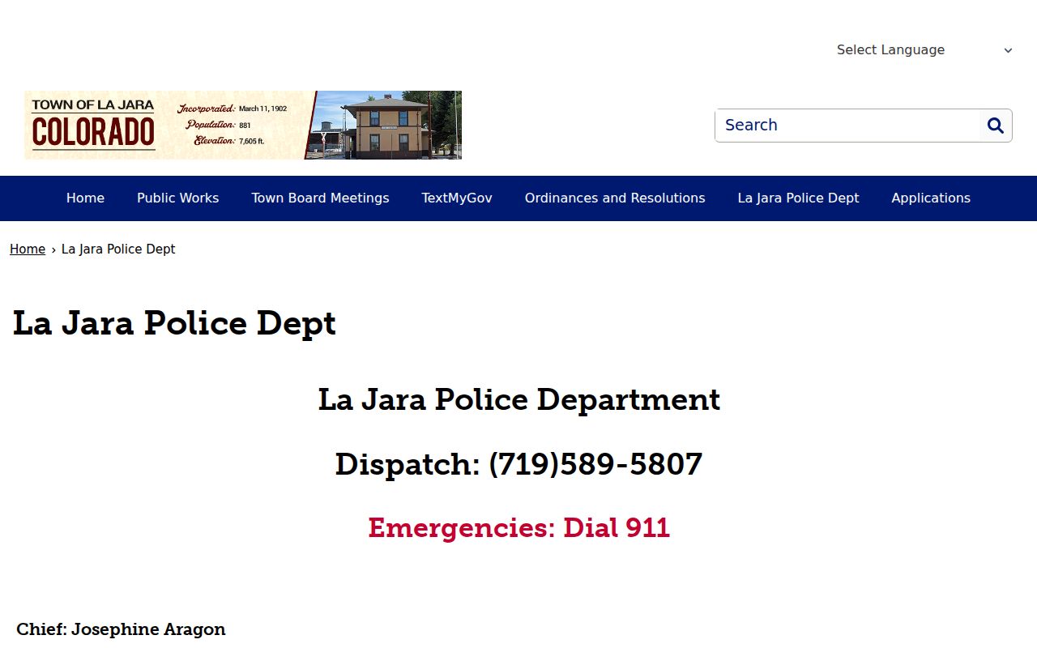Click the Chief: Josephine Aragon text
This screenshot has height=648, width=1037.
click(x=121, y=629)
